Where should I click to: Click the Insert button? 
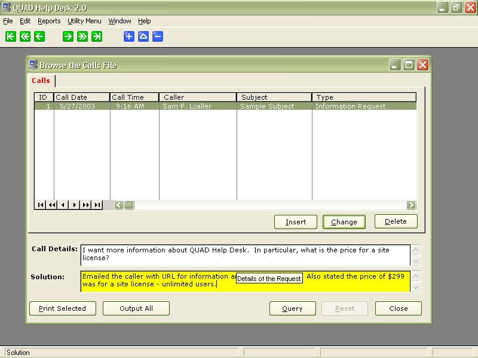click(x=296, y=222)
